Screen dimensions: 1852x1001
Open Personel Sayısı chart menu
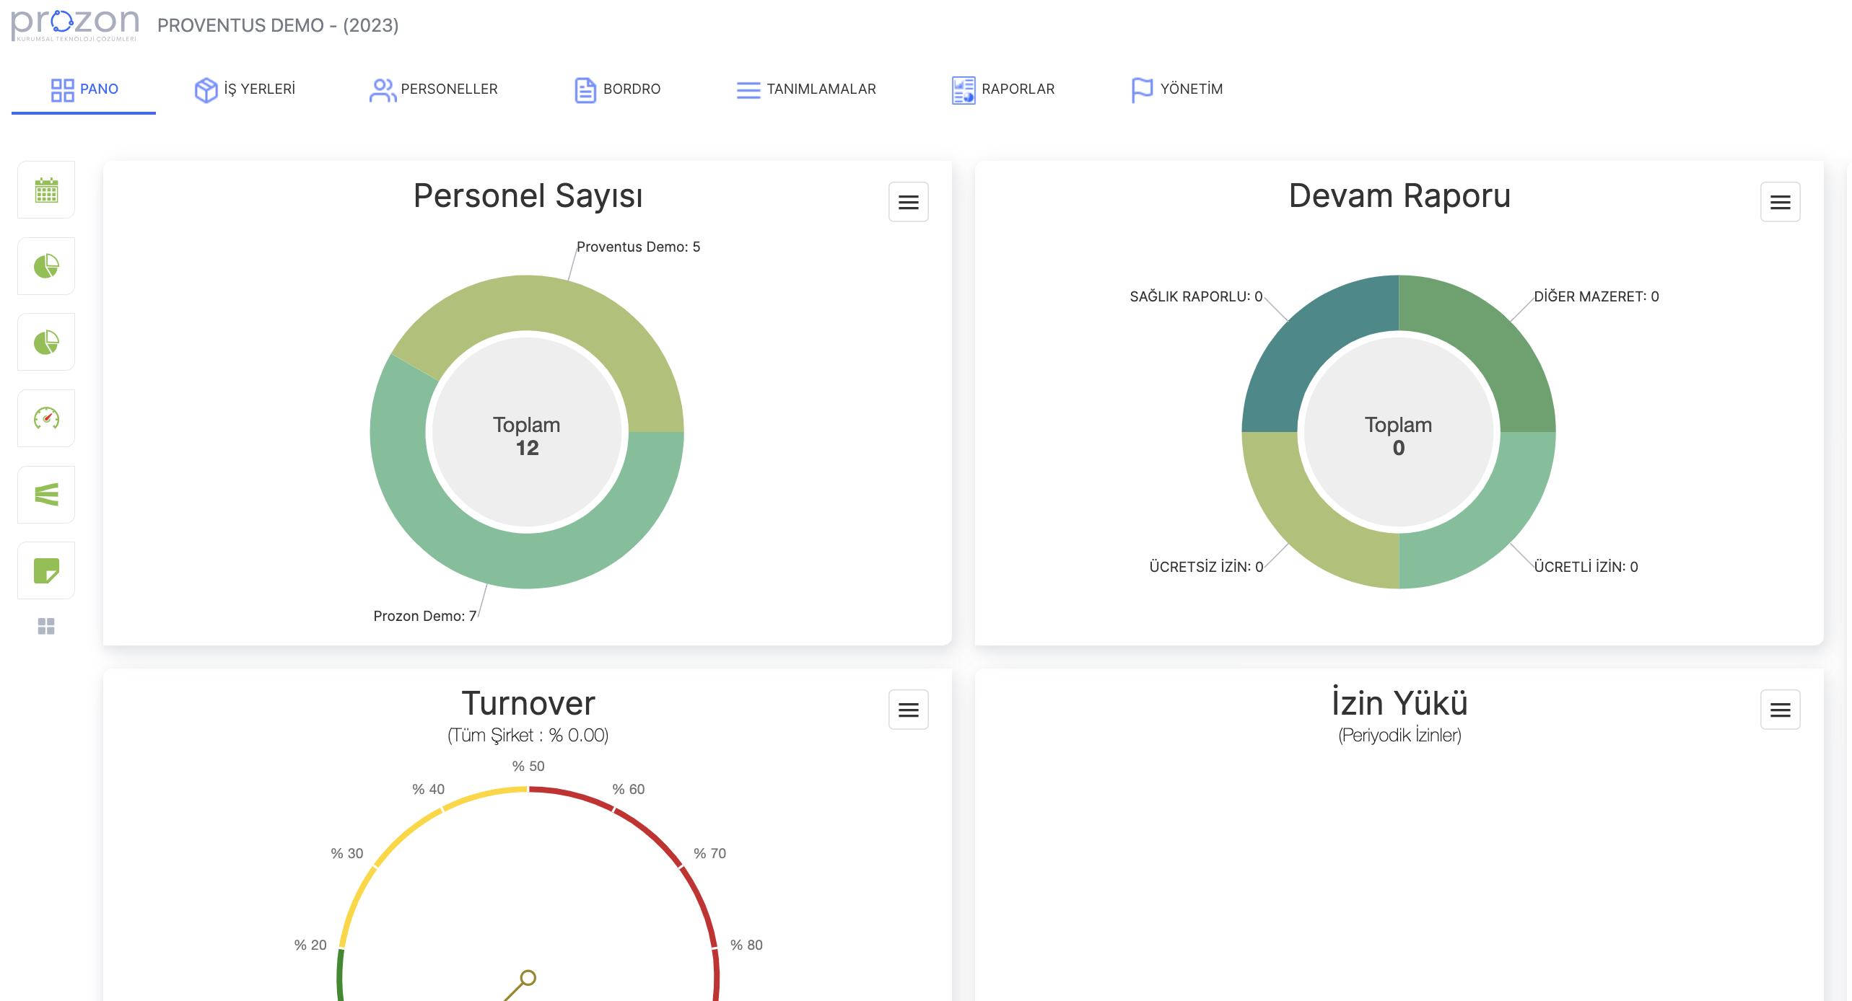(908, 202)
